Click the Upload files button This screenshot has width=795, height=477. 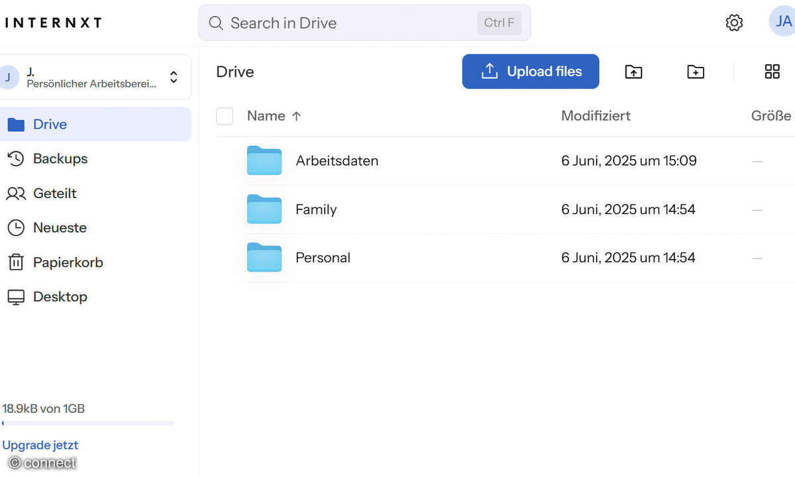pyautogui.click(x=530, y=72)
